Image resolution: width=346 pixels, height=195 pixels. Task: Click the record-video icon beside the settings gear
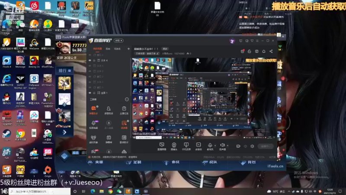tap(238, 146)
